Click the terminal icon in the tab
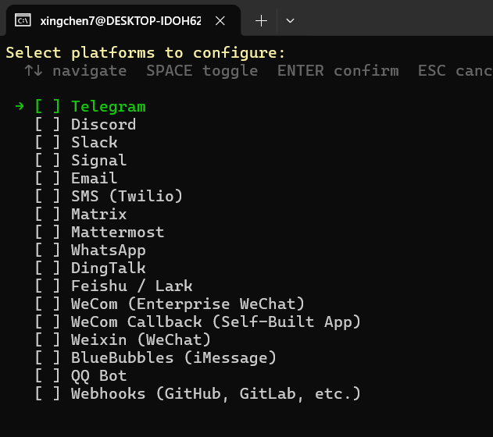The width and height of the screenshot is (493, 437). 23,21
